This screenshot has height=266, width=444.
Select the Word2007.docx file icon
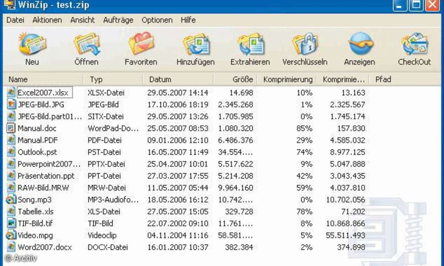coord(11,247)
